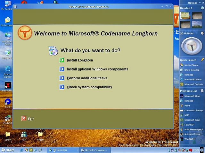Click the Install Longhorn green arrow icon

(62, 60)
